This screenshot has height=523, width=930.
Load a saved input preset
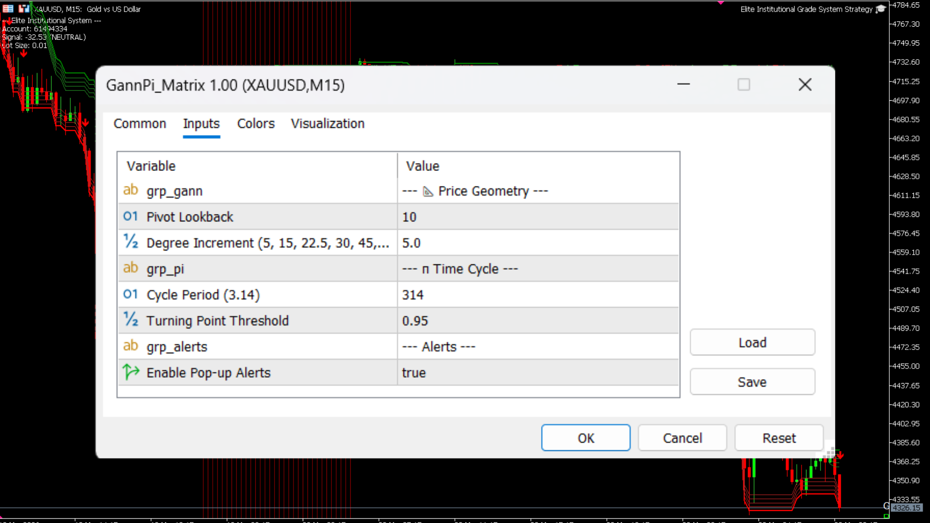tap(752, 342)
